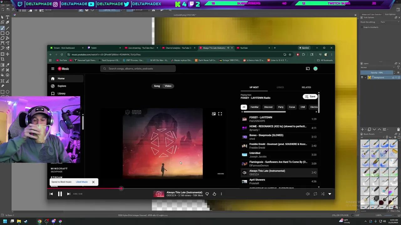Image resolution: width=401 pixels, height=225 pixels.
Task: Select the Gradient tool in Krita toolbox
Action: [3, 65]
